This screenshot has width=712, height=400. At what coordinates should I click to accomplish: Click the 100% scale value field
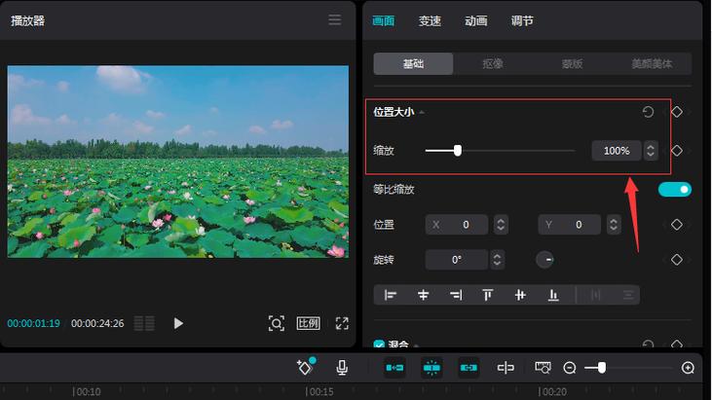pyautogui.click(x=617, y=151)
